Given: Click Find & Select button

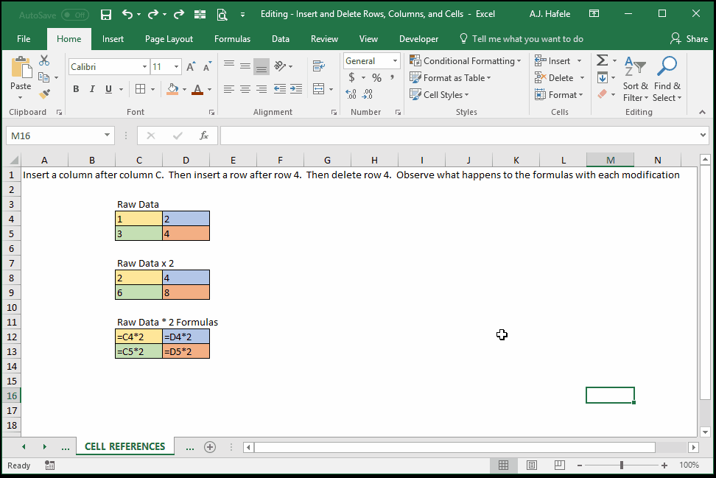Looking at the screenshot, I should click(x=667, y=79).
